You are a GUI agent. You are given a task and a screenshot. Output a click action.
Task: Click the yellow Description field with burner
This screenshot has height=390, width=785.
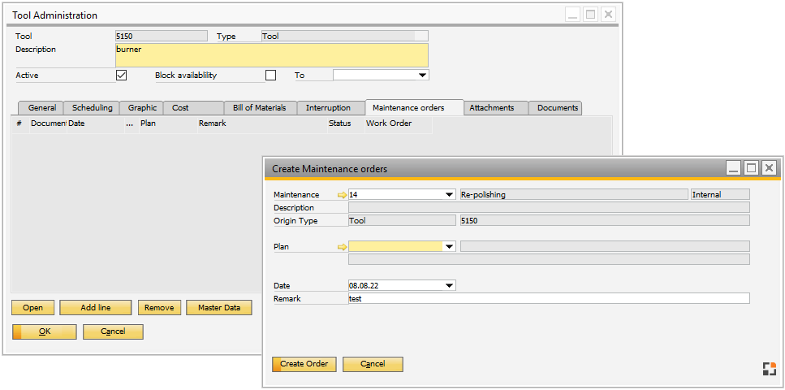271,55
